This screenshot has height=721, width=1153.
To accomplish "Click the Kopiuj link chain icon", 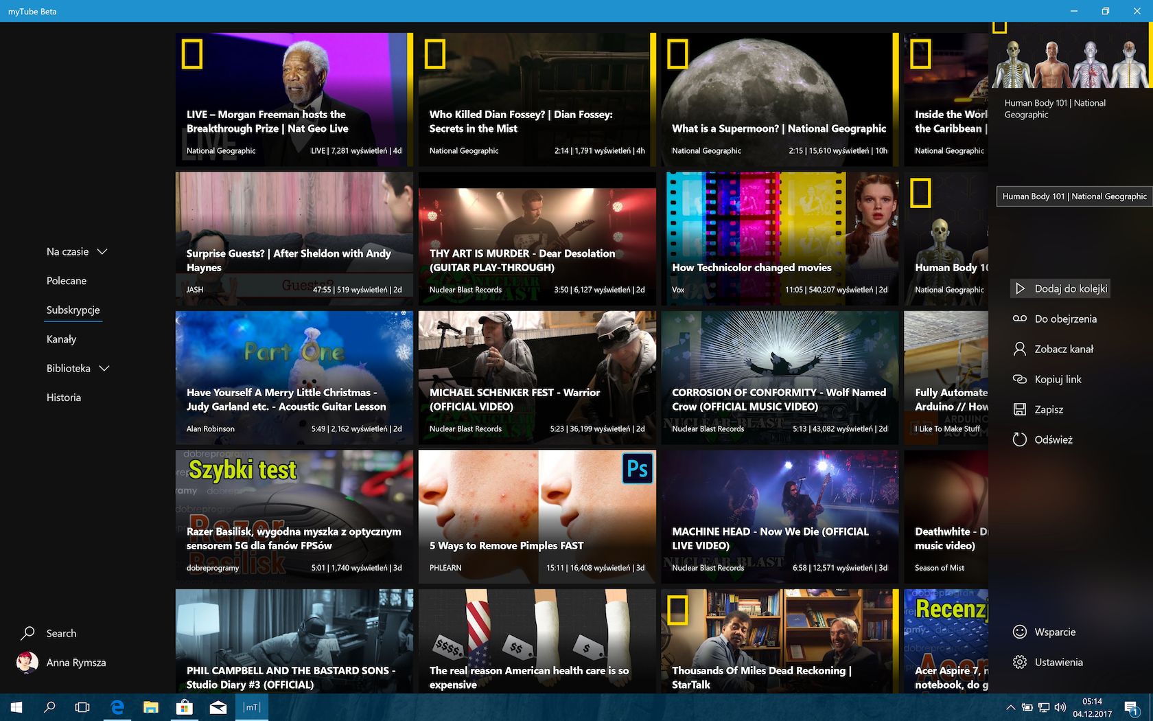I will (x=1020, y=379).
